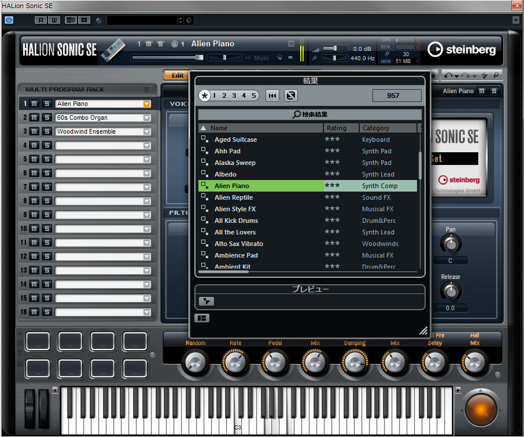
Task: Click the lightning MIDI reset icon
Action: tap(484, 76)
